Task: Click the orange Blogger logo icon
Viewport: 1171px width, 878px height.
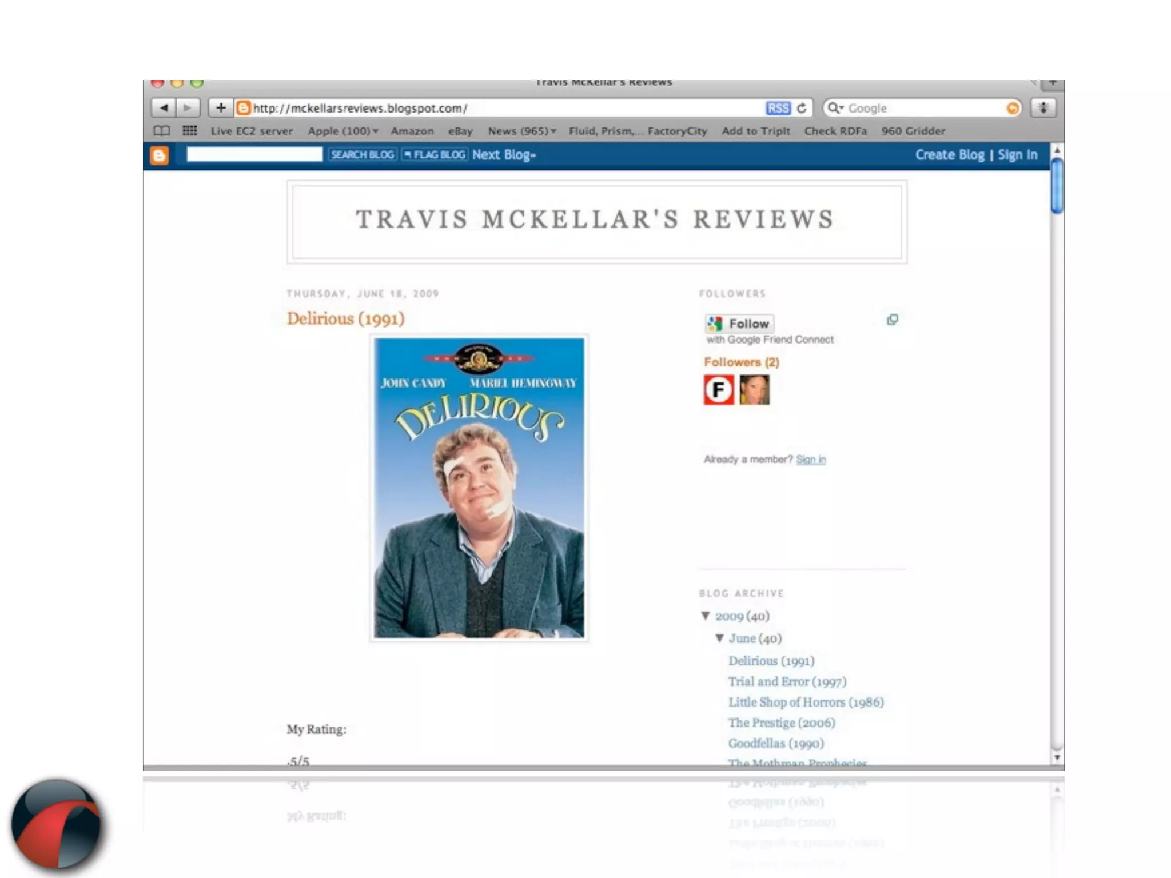Action: pyautogui.click(x=159, y=155)
